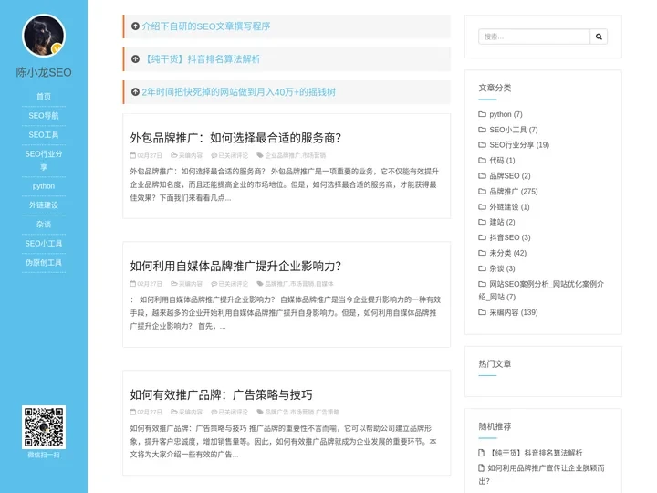
Task: Open 杂谈 sidebar menu item
Action: [x=44, y=225]
